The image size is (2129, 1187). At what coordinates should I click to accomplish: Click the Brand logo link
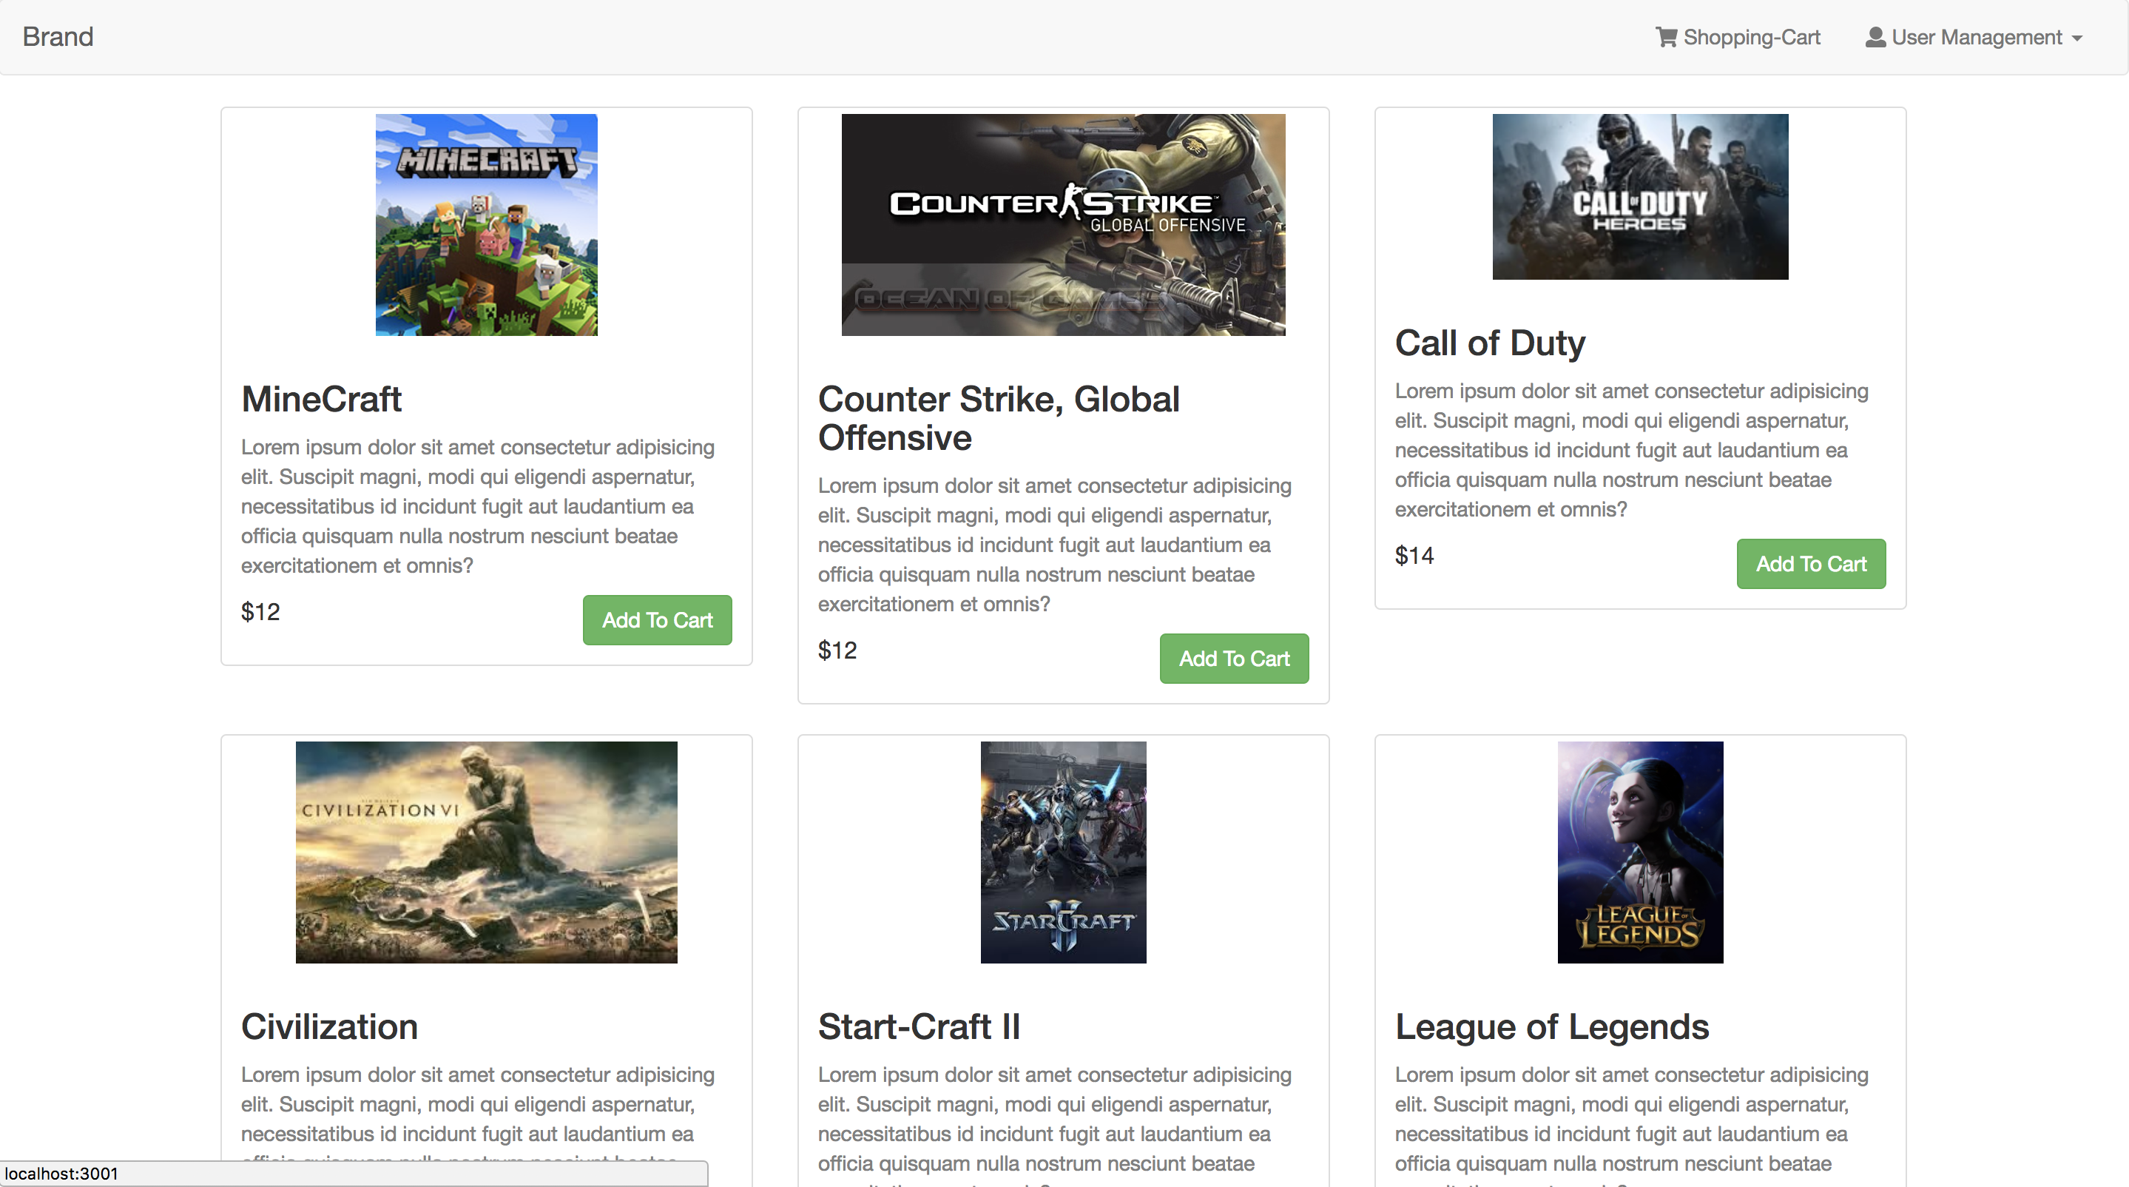(x=58, y=37)
